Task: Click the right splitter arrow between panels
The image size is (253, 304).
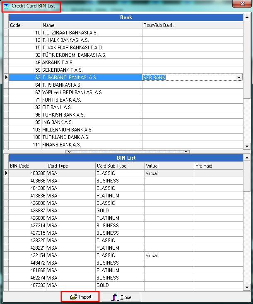Action: tap(187, 152)
